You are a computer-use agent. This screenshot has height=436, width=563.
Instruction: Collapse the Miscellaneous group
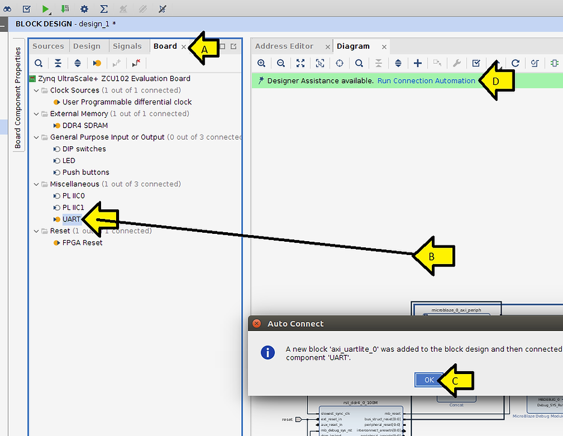point(36,184)
